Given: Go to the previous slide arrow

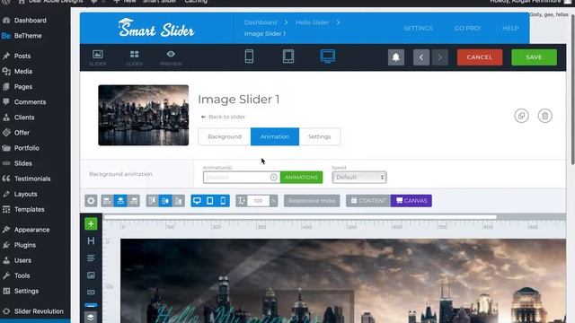Looking at the screenshot, I should coord(421,57).
